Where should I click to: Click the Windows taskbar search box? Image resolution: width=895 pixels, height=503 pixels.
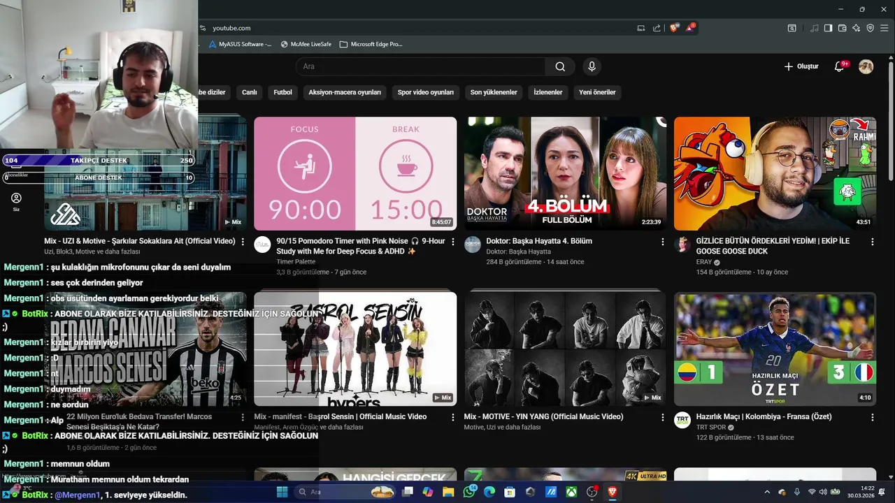(345, 492)
